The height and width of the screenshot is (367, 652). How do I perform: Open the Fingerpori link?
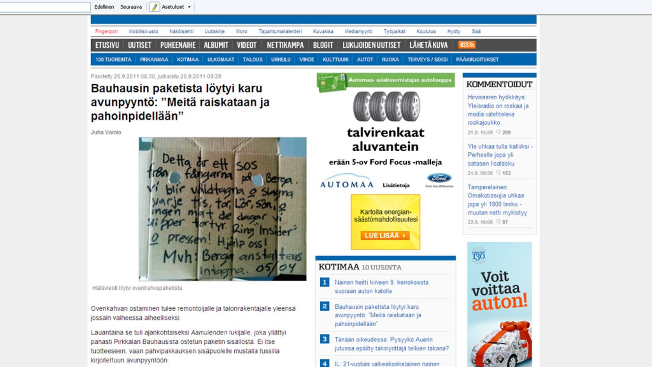106,31
